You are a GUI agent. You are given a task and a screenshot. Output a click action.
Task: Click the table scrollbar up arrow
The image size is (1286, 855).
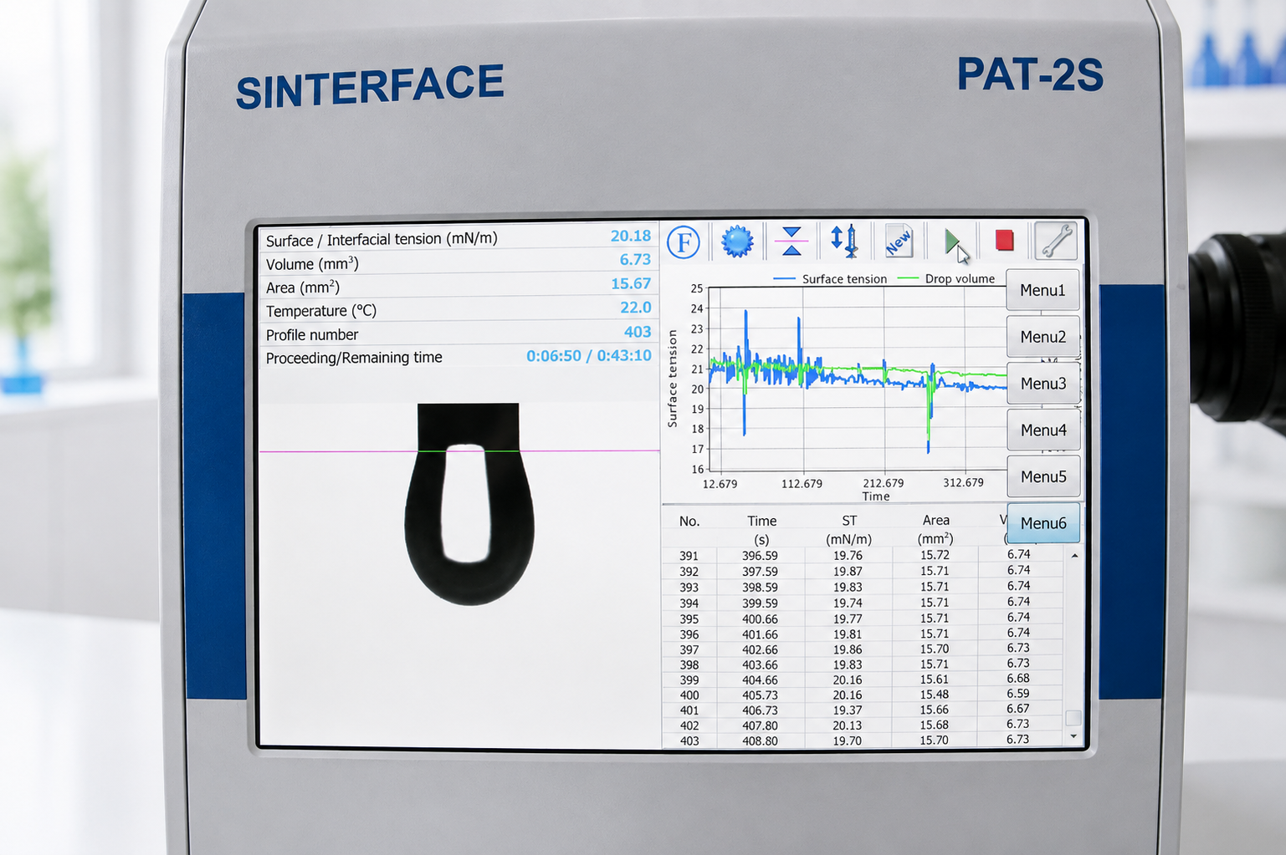click(x=1074, y=556)
